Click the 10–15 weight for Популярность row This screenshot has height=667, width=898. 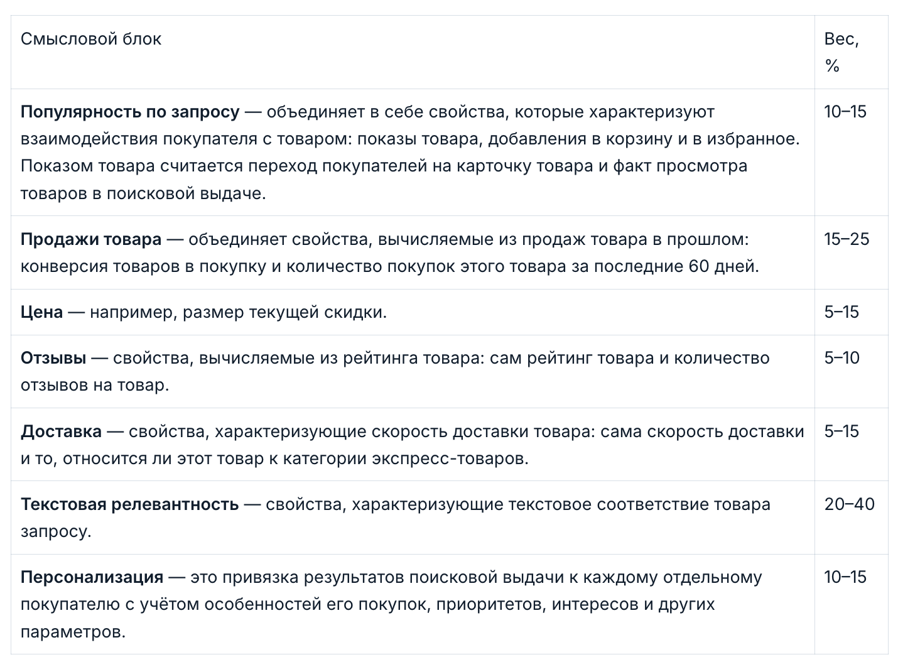tap(845, 112)
